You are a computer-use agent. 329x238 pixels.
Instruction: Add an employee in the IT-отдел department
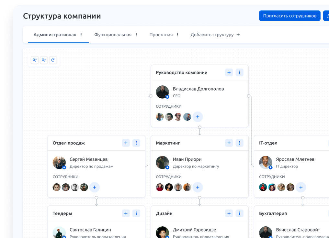[x=301, y=187]
